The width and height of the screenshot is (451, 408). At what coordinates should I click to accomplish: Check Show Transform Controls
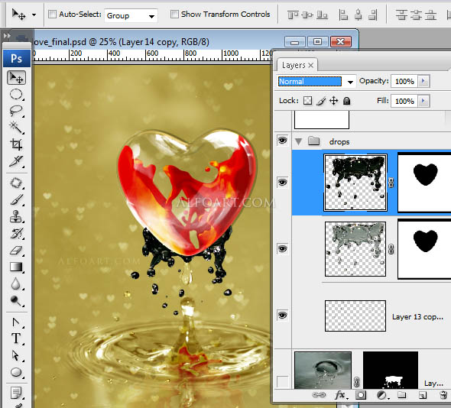pyautogui.click(x=174, y=14)
